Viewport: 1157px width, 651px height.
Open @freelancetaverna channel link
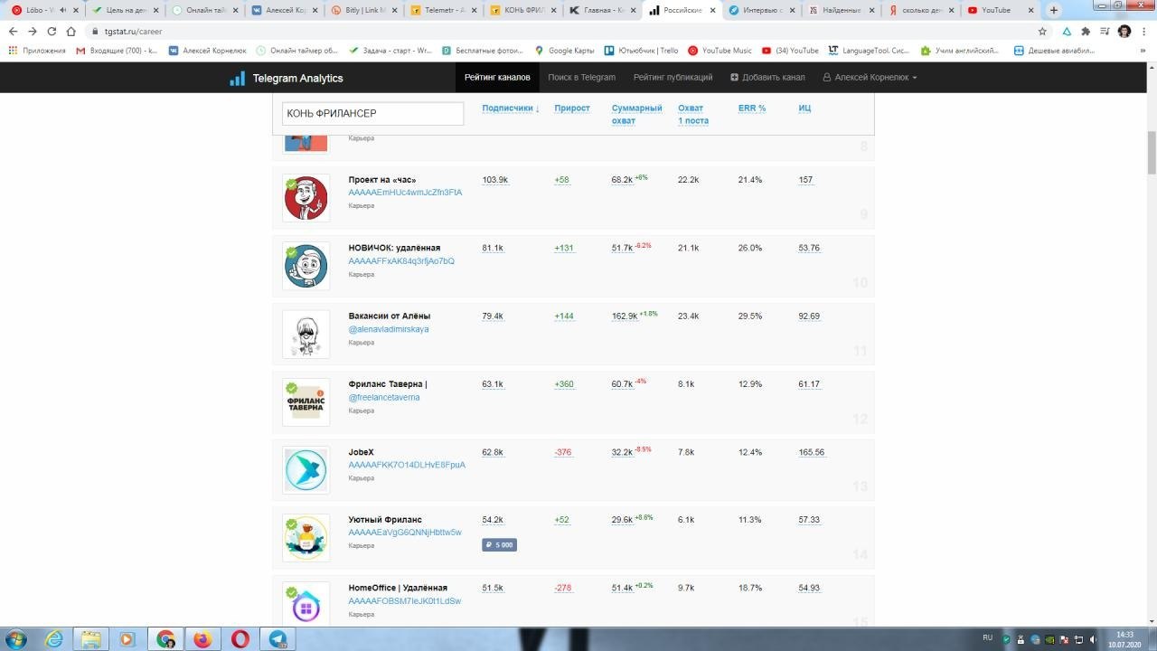pos(384,397)
